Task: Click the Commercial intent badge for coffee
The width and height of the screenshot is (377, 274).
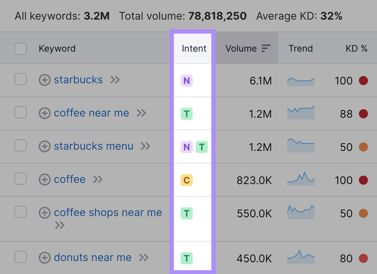Action: pyautogui.click(x=187, y=180)
